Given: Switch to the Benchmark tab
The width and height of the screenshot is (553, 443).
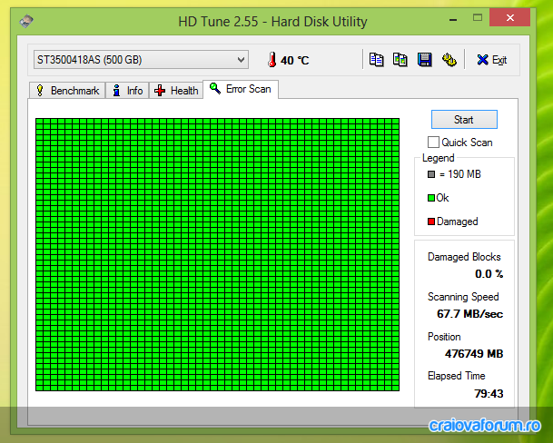Looking at the screenshot, I should tap(67, 91).
